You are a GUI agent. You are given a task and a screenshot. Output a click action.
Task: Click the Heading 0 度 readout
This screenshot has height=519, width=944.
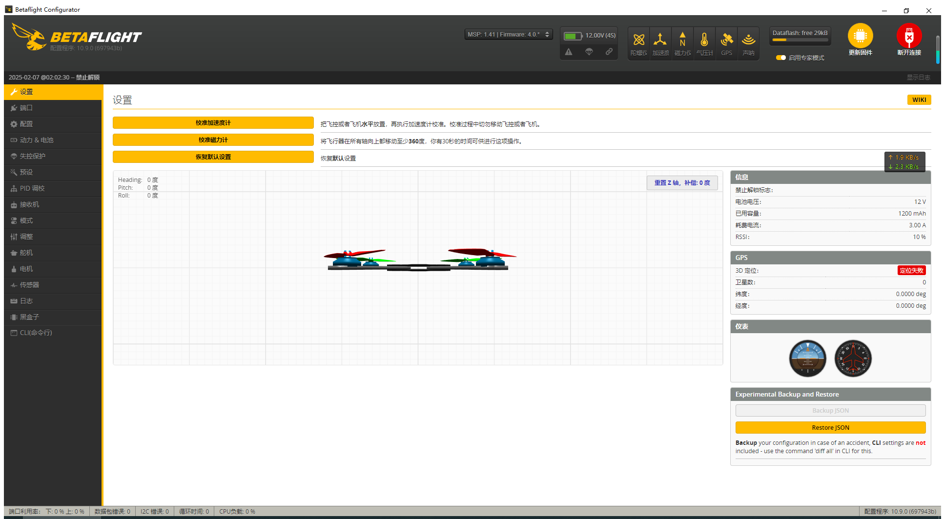coord(153,180)
